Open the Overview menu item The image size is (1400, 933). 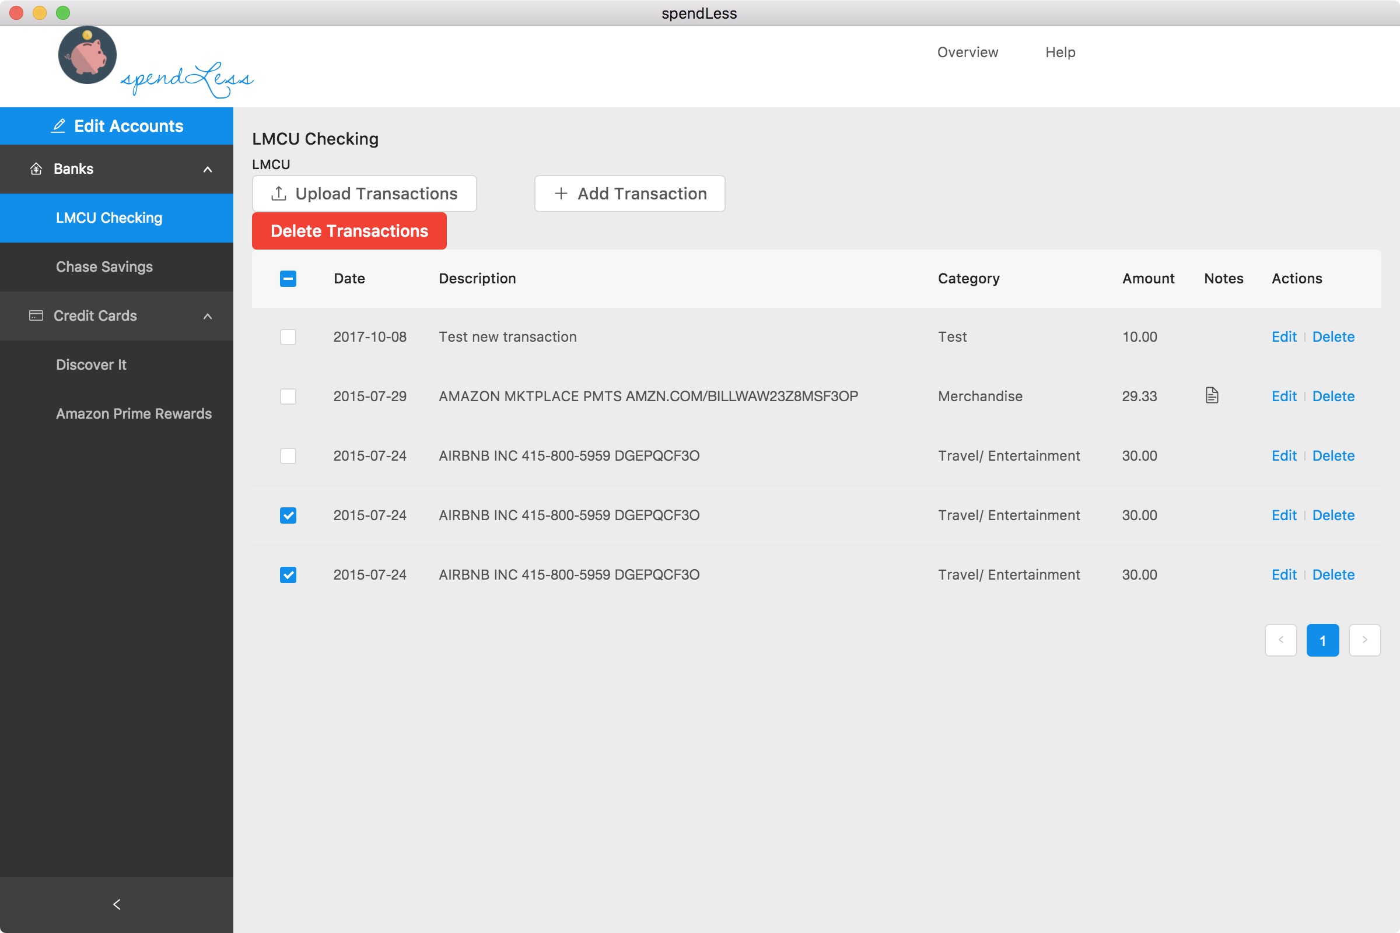tap(967, 52)
